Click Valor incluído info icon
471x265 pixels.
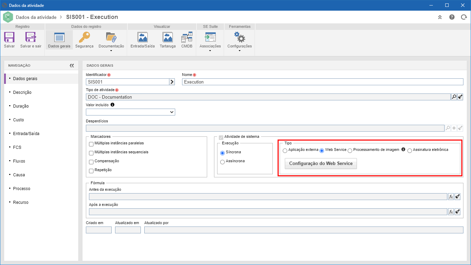[x=112, y=105]
